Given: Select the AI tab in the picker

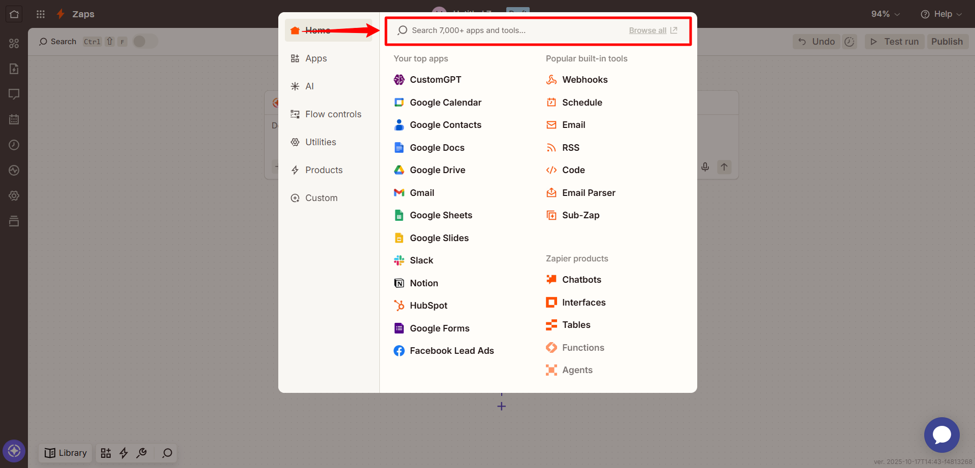Looking at the screenshot, I should click(x=329, y=86).
